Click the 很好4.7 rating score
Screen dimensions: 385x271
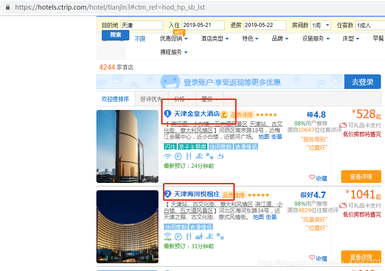[313, 195]
